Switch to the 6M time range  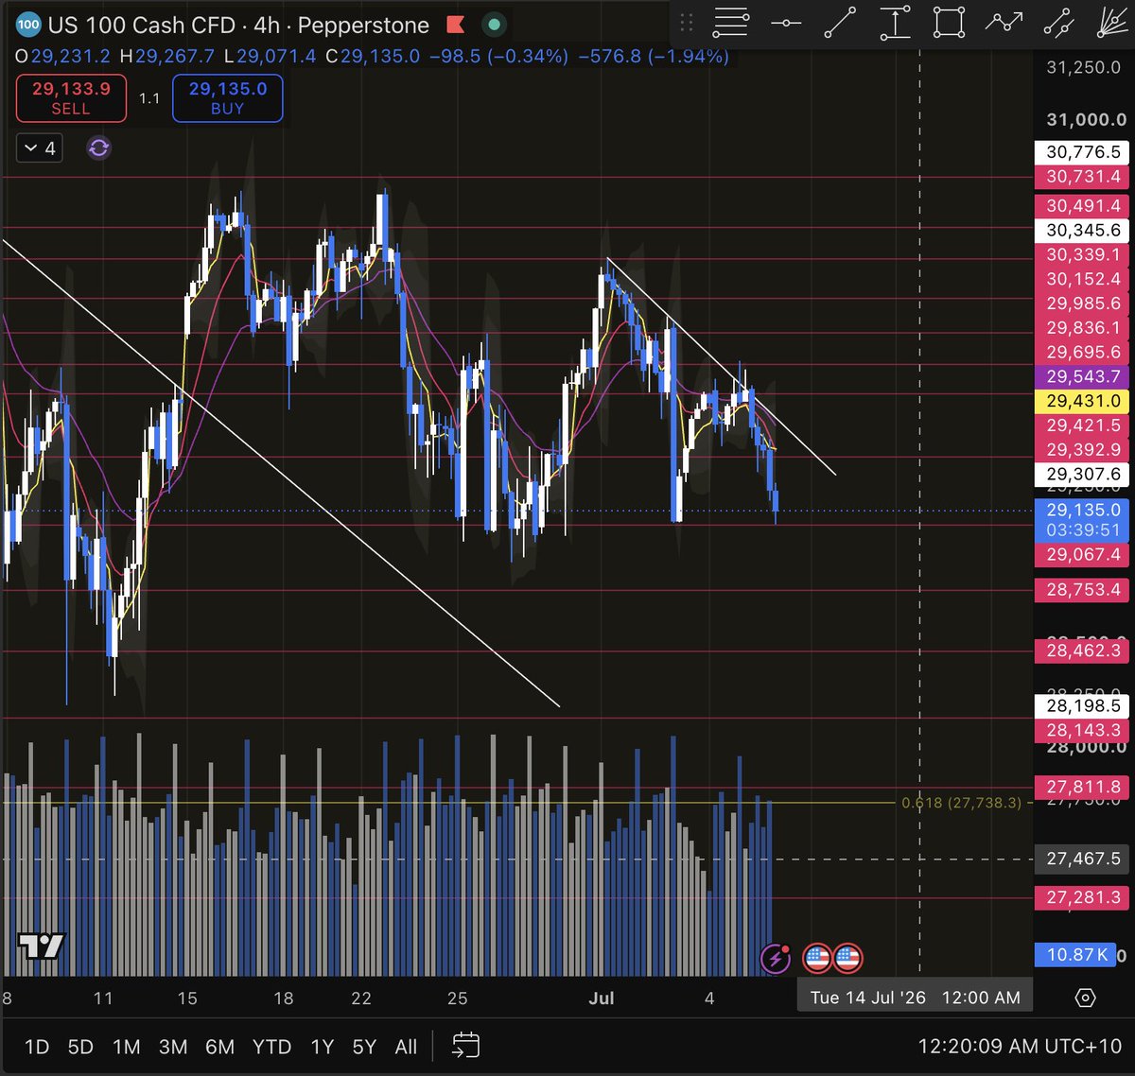(219, 1047)
